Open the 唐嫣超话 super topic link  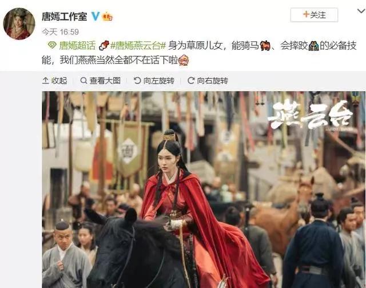[77, 45]
